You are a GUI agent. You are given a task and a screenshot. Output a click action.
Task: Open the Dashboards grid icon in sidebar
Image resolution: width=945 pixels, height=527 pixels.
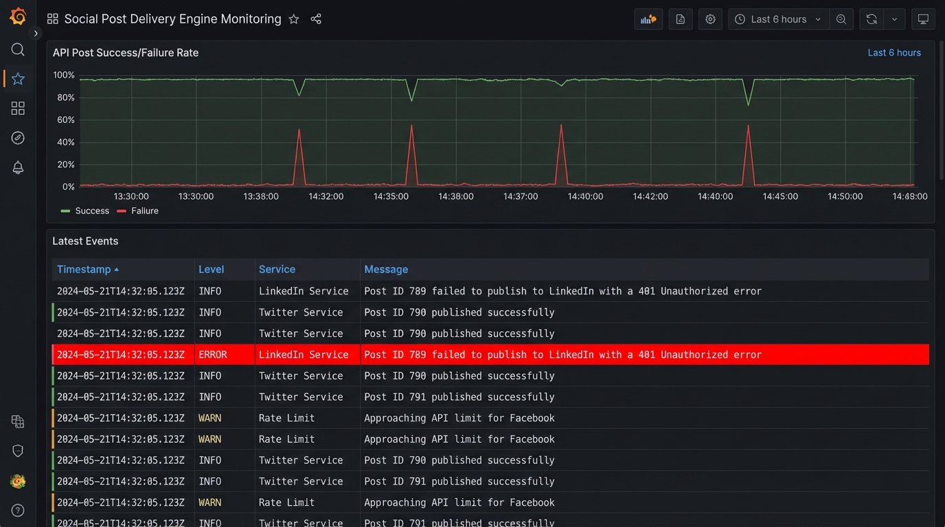18,108
